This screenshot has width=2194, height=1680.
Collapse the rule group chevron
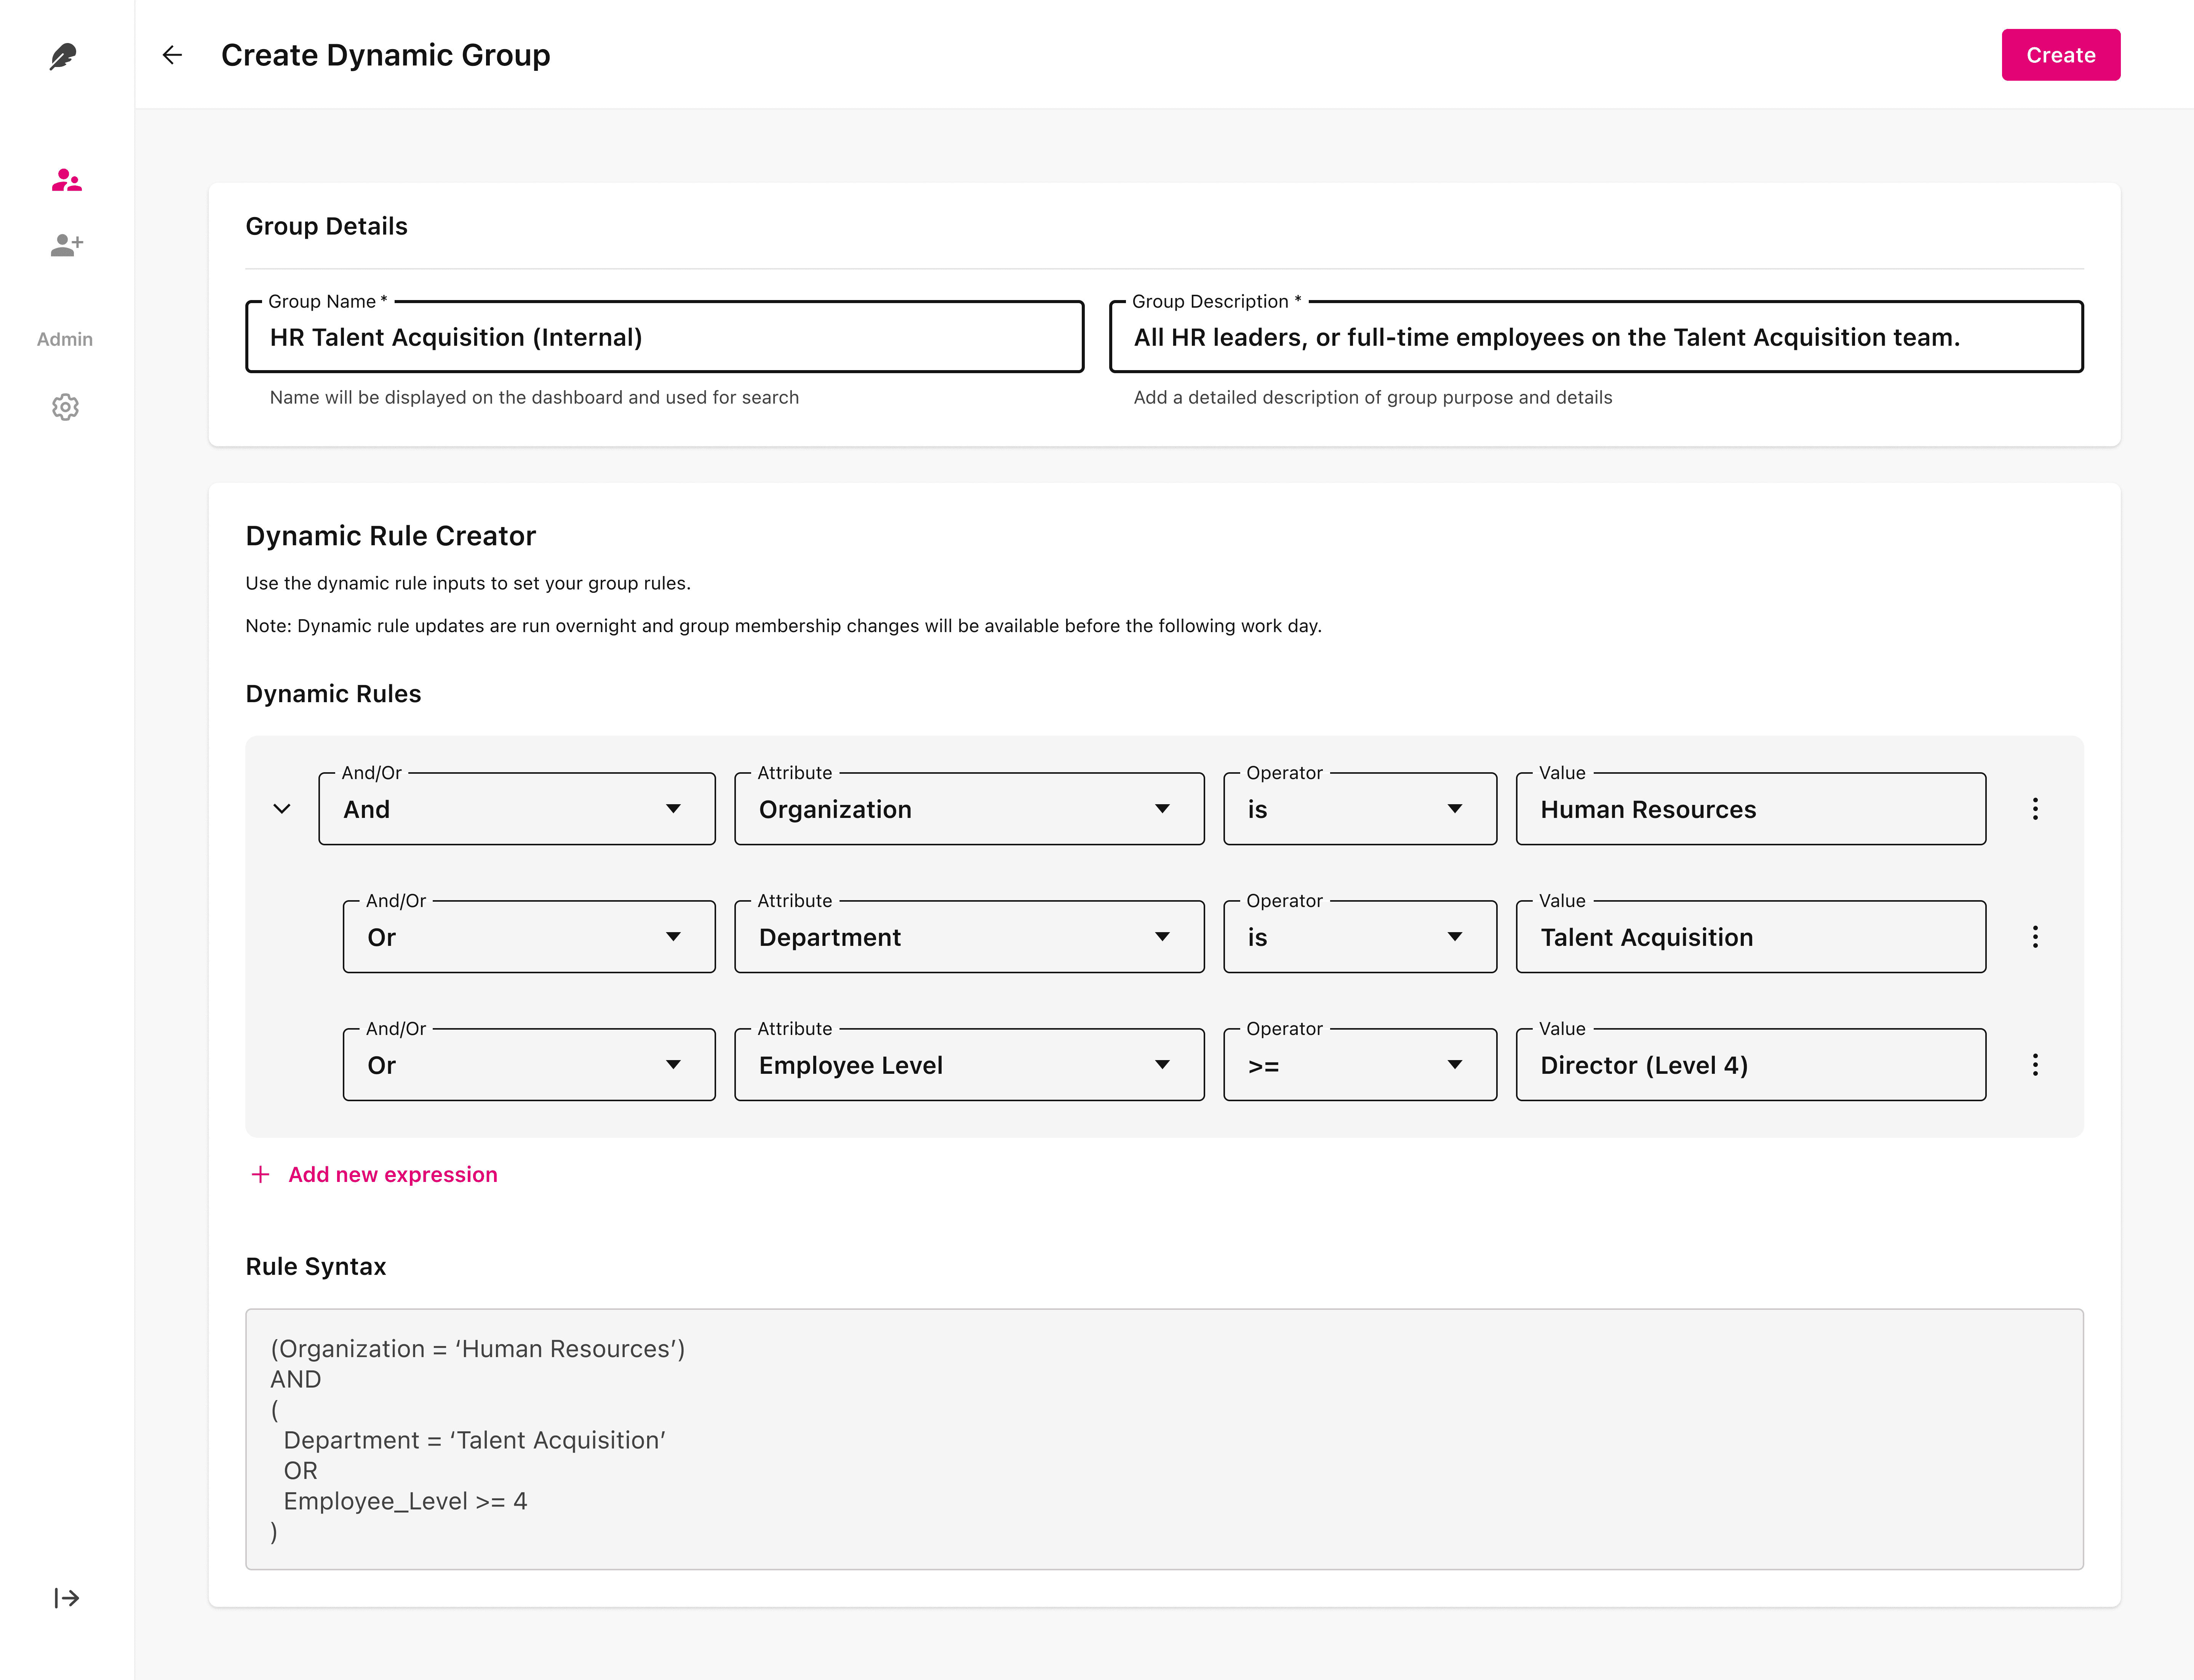click(282, 809)
